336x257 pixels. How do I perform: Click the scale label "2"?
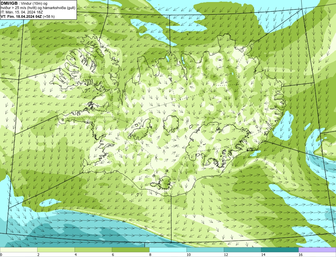coord(38,255)
